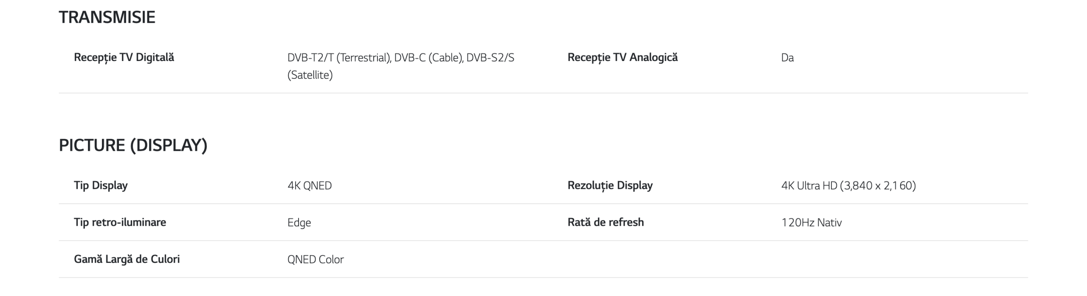This screenshot has height=296, width=1087.
Task: Click the Edge backlight value
Action: [299, 223]
